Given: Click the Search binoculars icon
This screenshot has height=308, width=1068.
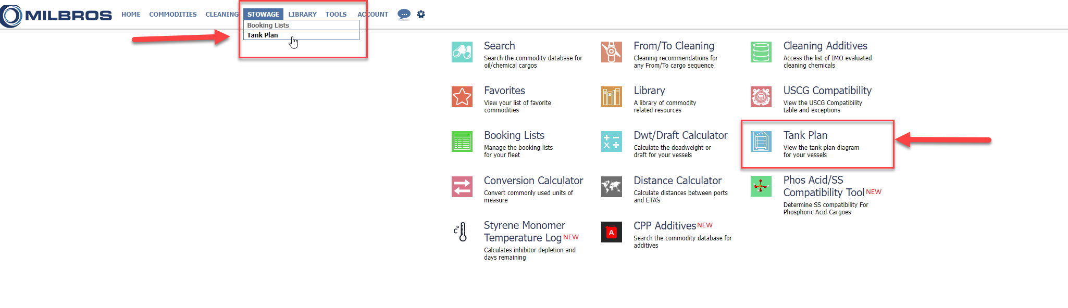Looking at the screenshot, I should click(x=462, y=52).
